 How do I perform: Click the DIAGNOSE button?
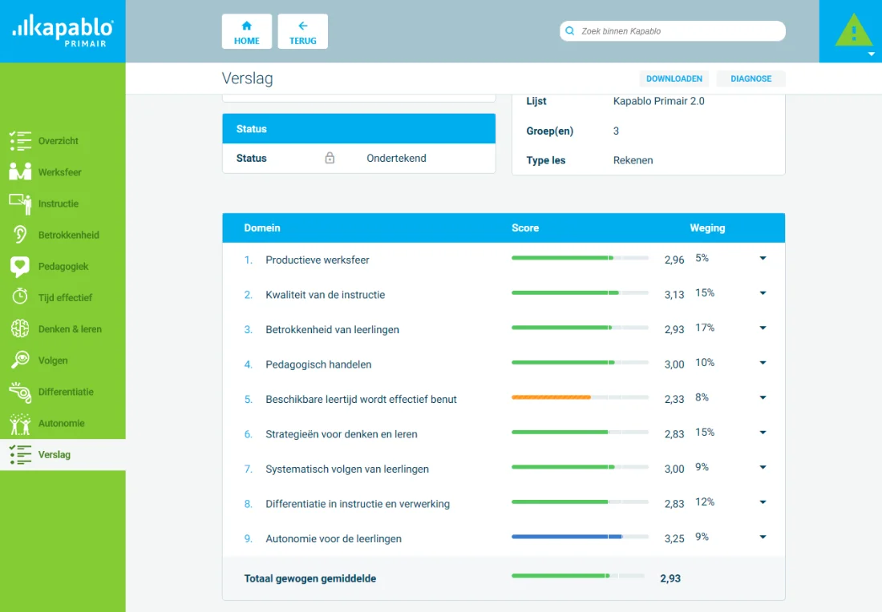coord(751,79)
